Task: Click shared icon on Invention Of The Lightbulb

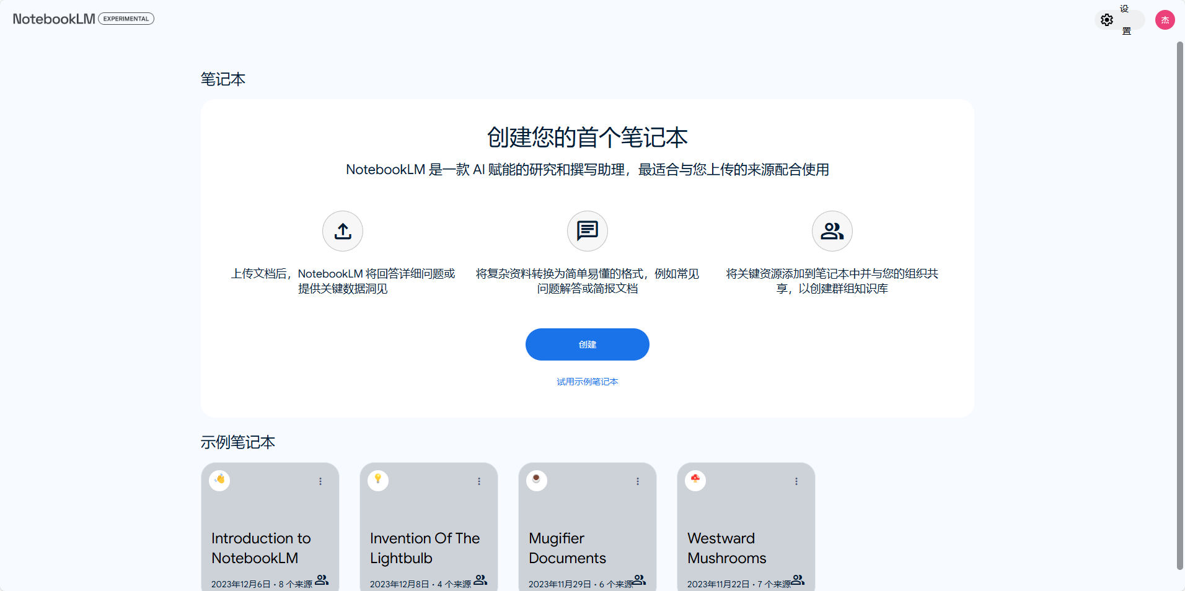Action: pyautogui.click(x=480, y=580)
